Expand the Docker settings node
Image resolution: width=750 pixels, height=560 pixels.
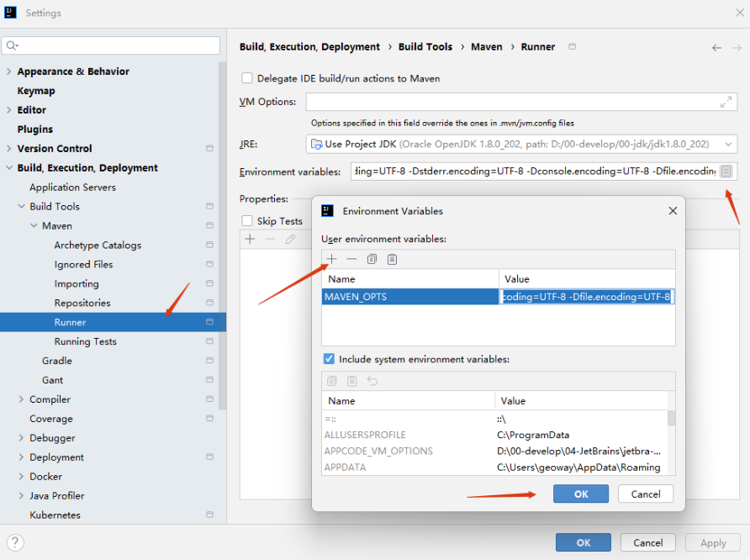pyautogui.click(x=21, y=476)
